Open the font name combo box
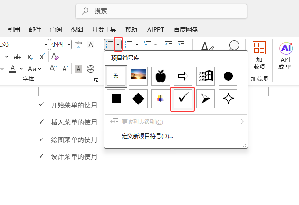Image resolution: width=299 pixels, height=205 pixels. 23,44
